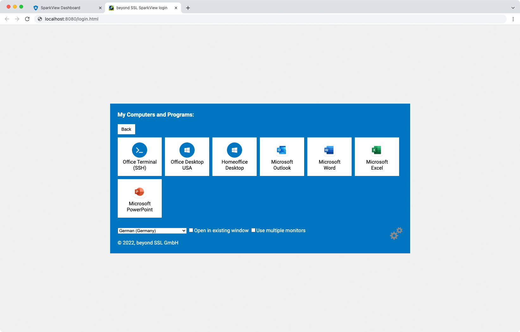520x332 pixels.
Task: Go forward in browser history
Action: (x=17, y=19)
